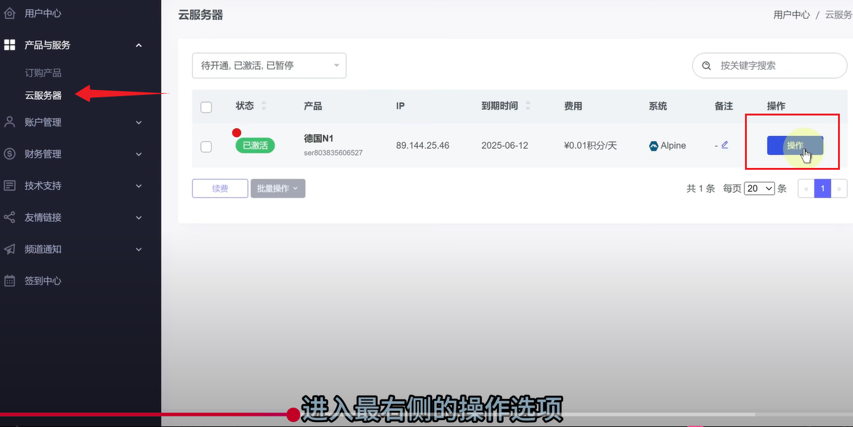Screen dimensions: 853x427
Task: Collapse the 产品与服务 menu chevron
Action: pyautogui.click(x=139, y=45)
